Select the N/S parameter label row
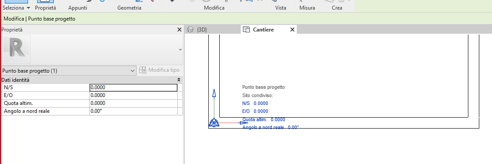Screen dimensions: 492x164 point(46,87)
